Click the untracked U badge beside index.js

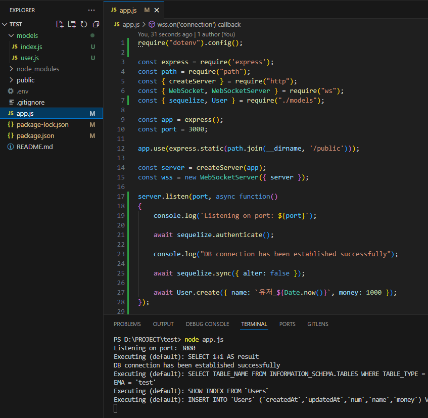coord(93,47)
